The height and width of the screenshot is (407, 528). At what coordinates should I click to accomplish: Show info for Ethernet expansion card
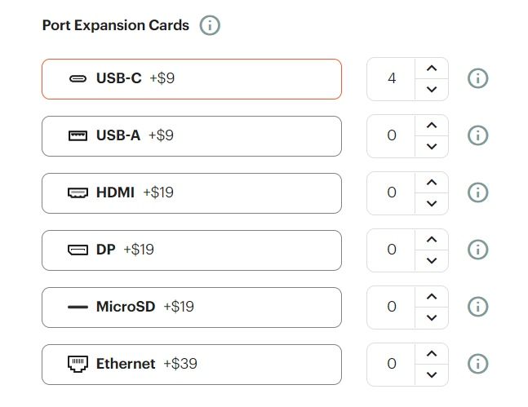pos(478,364)
